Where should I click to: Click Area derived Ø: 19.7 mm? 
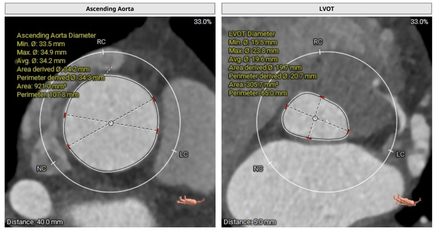pos(265,68)
